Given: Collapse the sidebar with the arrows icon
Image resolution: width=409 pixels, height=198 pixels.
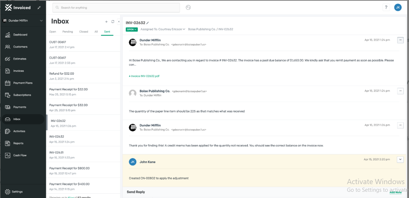Looking at the screenshot, I should (x=39, y=8).
